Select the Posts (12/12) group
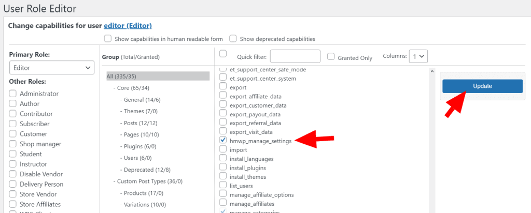 (x=138, y=123)
